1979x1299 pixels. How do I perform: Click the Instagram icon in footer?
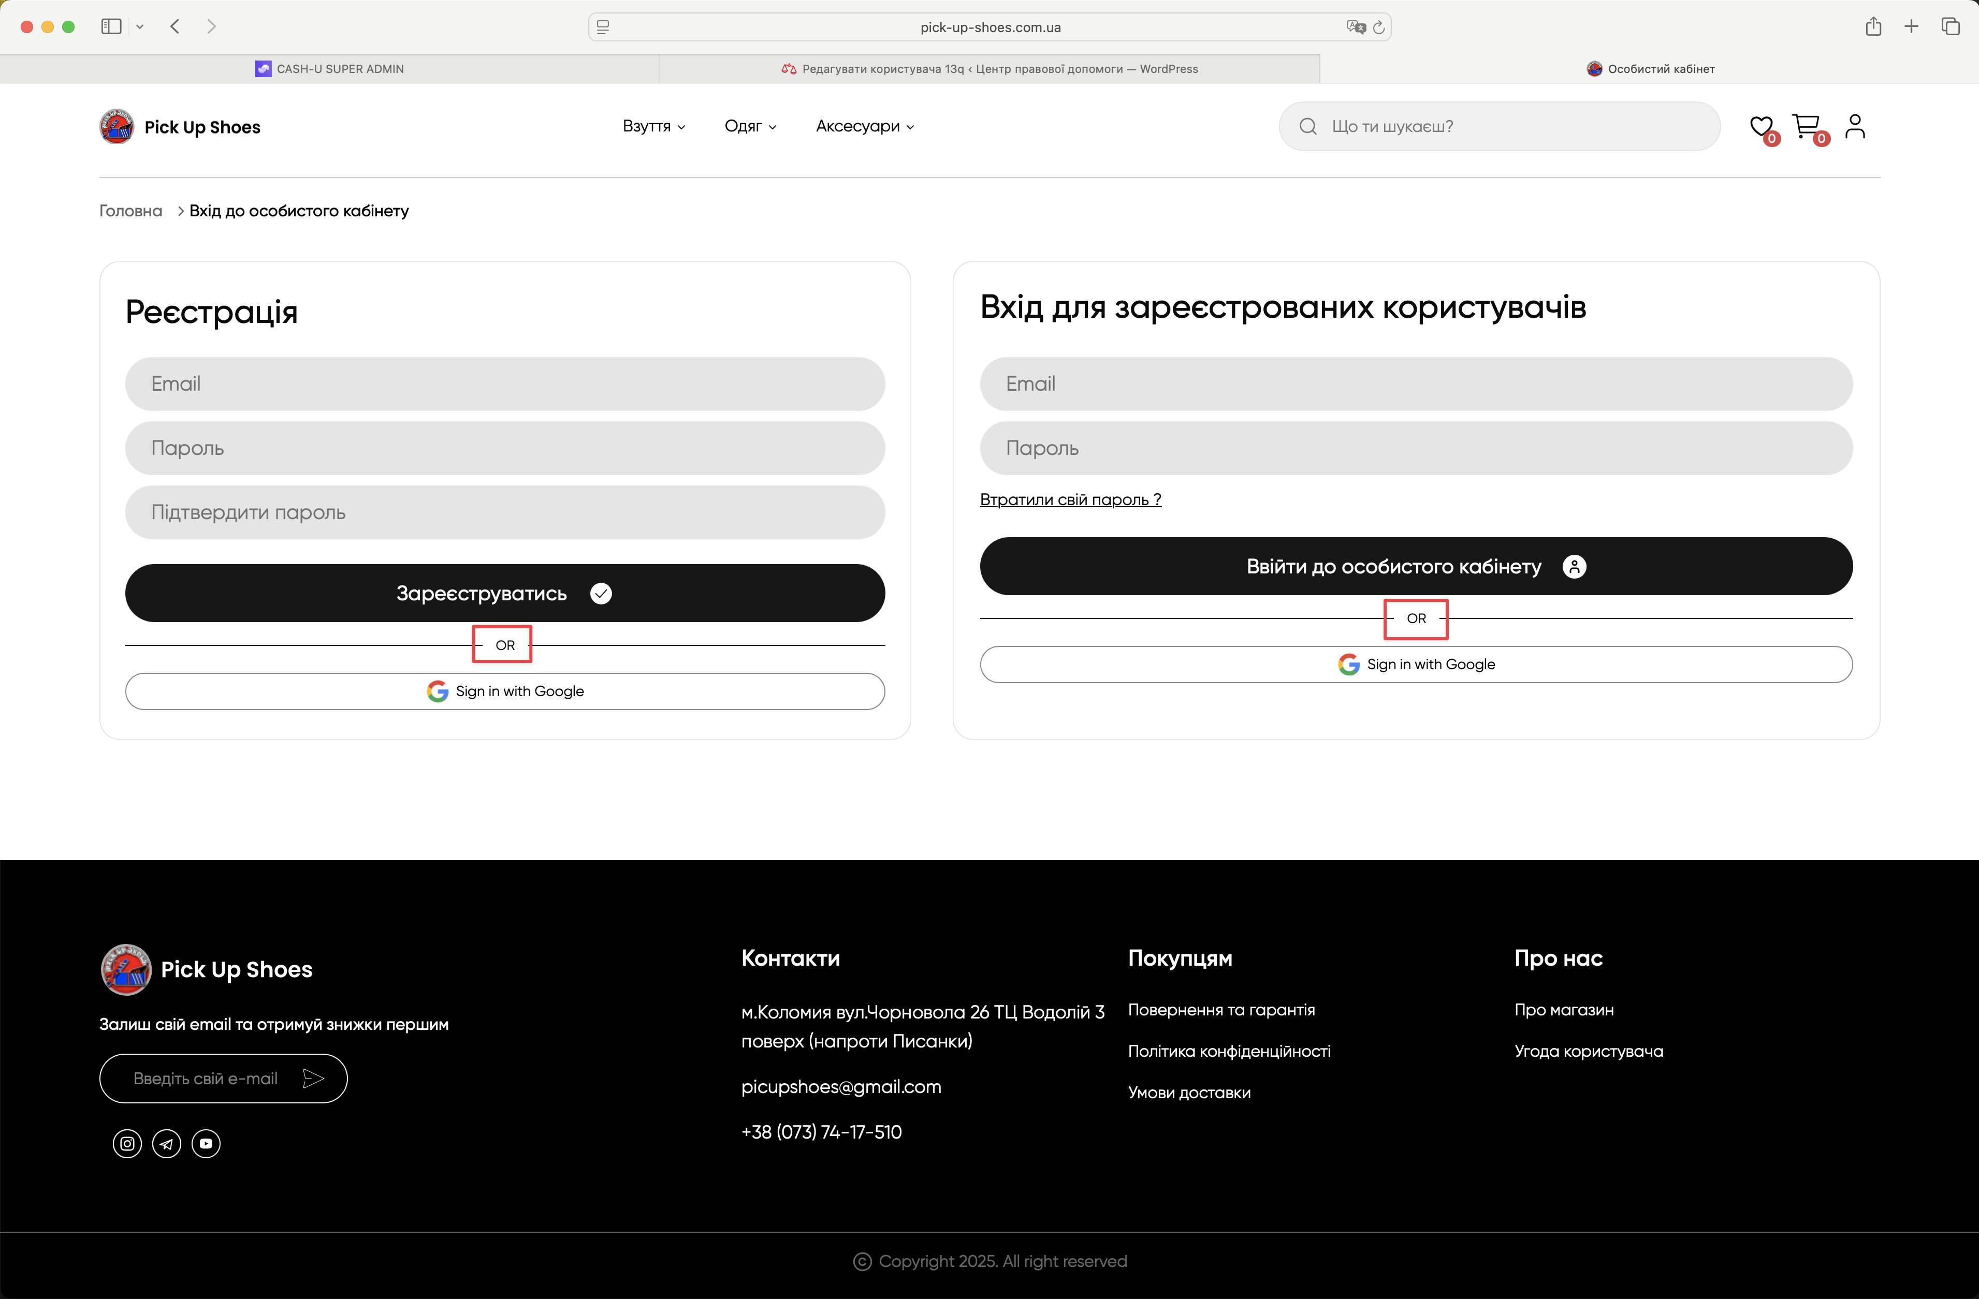point(127,1144)
